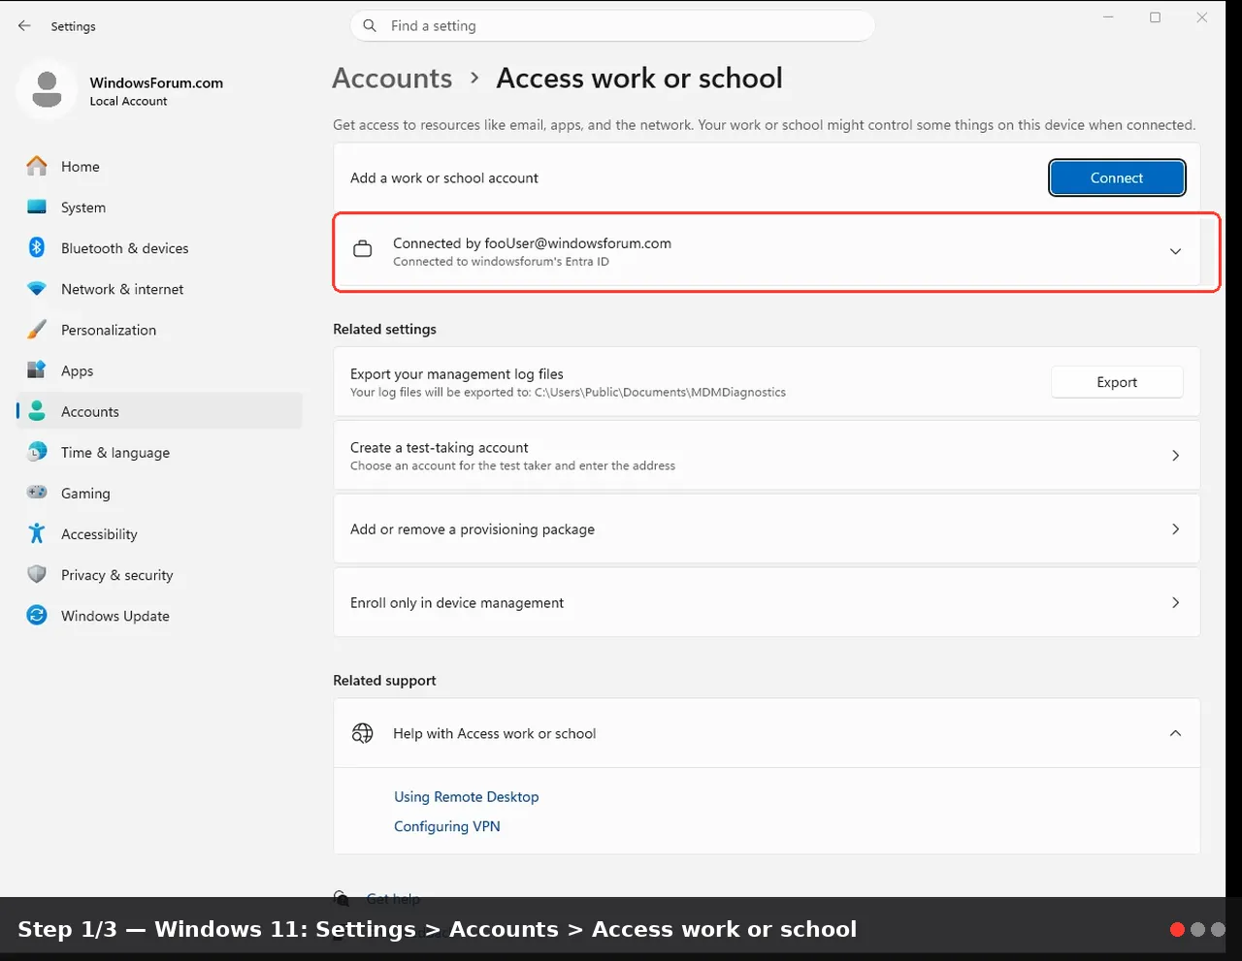Open the Configuring VPN link
The height and width of the screenshot is (961, 1242).
(447, 826)
